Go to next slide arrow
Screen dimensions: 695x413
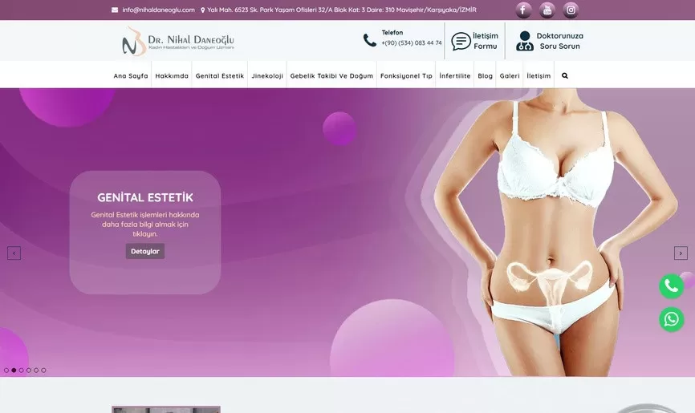click(x=681, y=253)
